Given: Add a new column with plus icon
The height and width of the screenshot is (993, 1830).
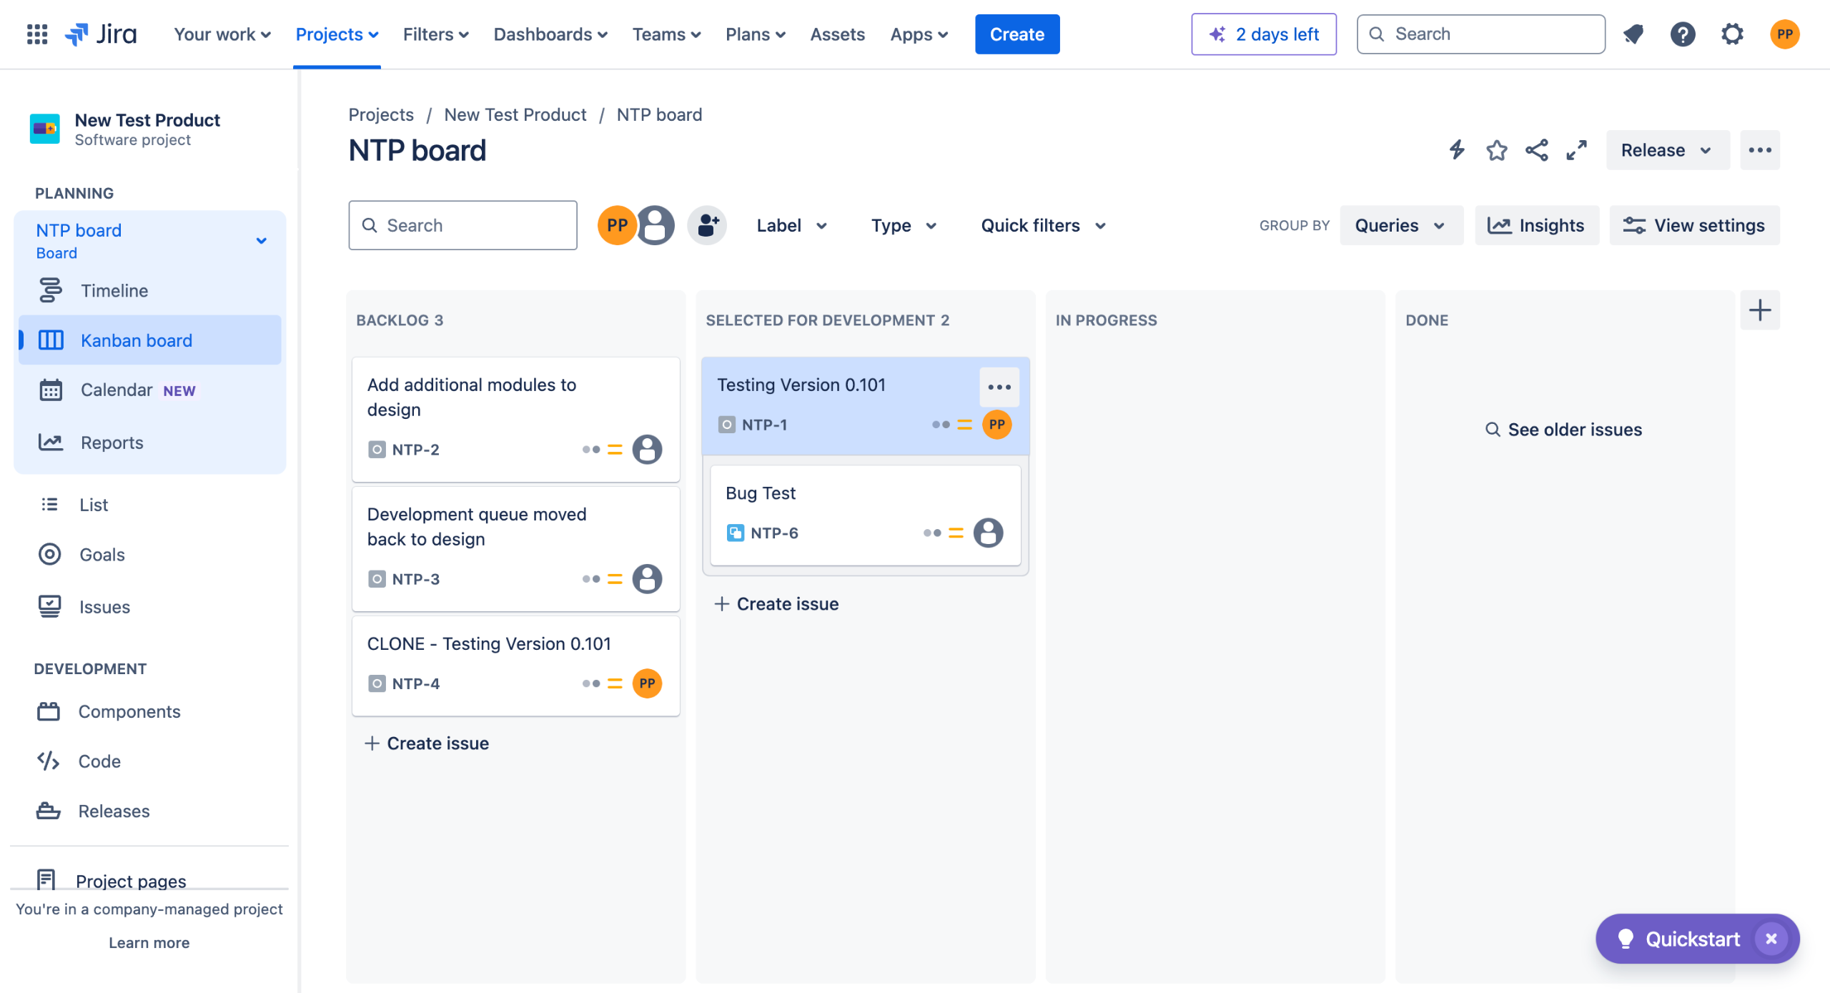Looking at the screenshot, I should click(x=1759, y=310).
